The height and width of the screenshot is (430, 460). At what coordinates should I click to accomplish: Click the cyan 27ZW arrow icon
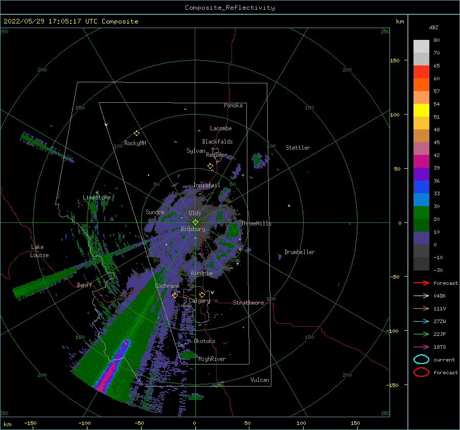click(421, 322)
